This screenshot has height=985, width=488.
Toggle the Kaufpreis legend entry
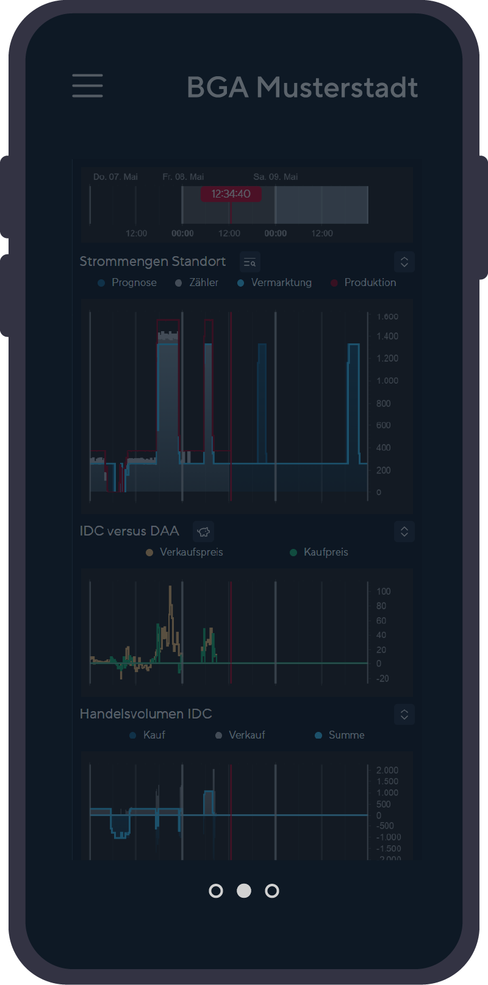(x=319, y=553)
